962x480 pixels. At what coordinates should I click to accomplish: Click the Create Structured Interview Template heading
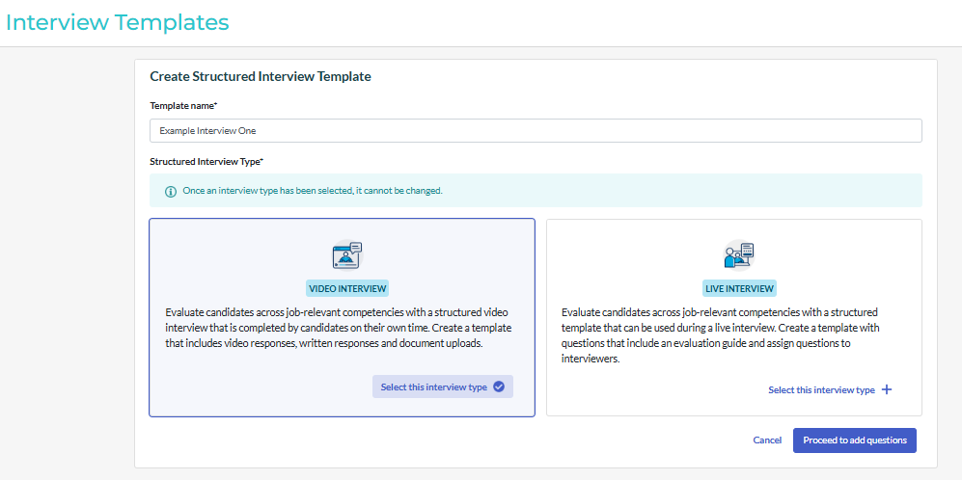(x=261, y=77)
